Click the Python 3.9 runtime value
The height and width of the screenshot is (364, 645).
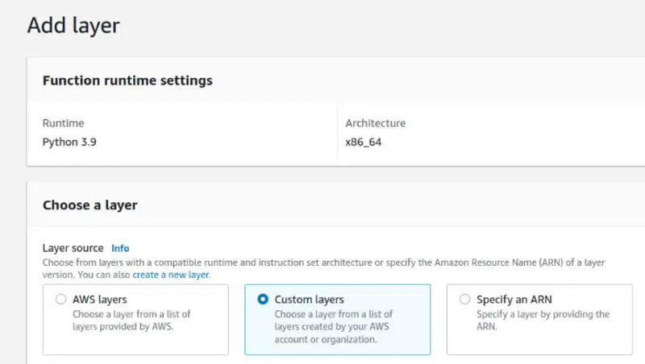(x=70, y=143)
